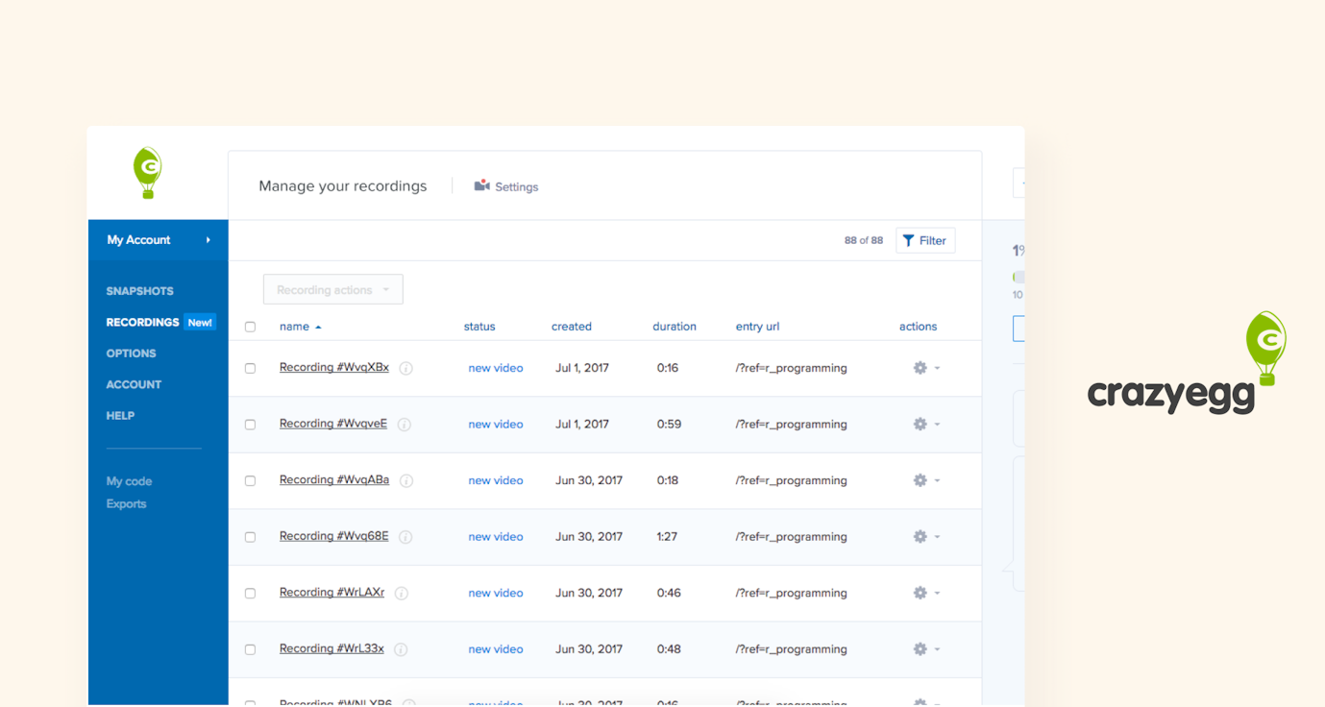Check the checkbox for Recording #WvqXBx
Image resolution: width=1325 pixels, height=707 pixels.
click(x=250, y=368)
